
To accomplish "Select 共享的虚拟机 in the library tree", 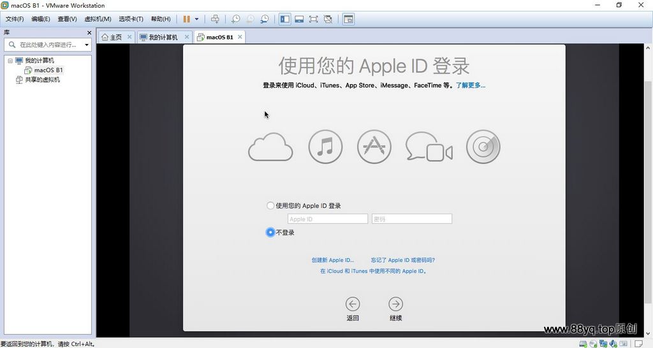I will click(x=42, y=80).
